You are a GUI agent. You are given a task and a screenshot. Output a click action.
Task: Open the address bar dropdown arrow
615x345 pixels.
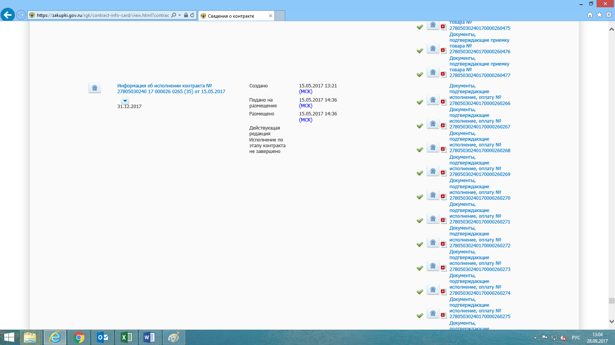point(180,15)
